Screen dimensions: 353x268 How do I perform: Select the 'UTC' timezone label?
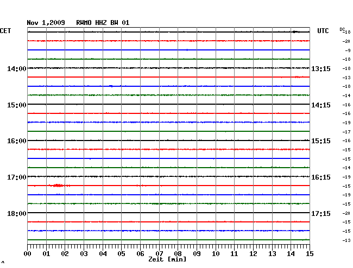[323, 31]
